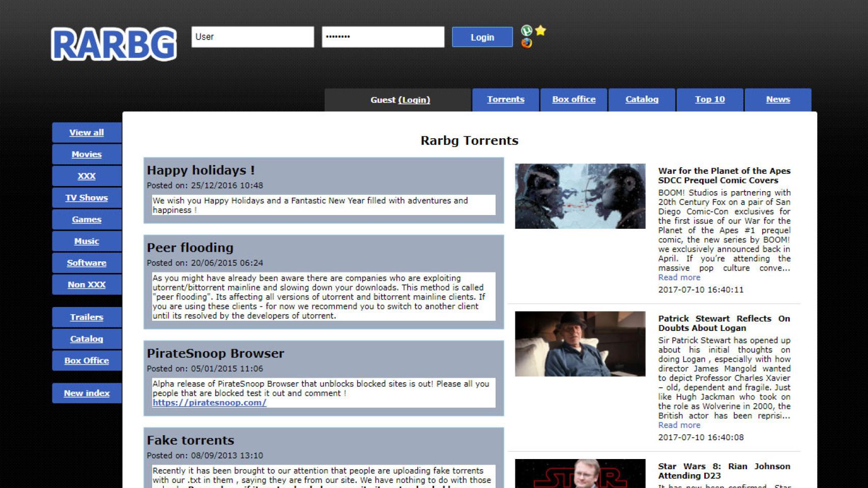This screenshot has width=868, height=488.
Task: Click the yellow star bookmark icon
Action: (540, 30)
